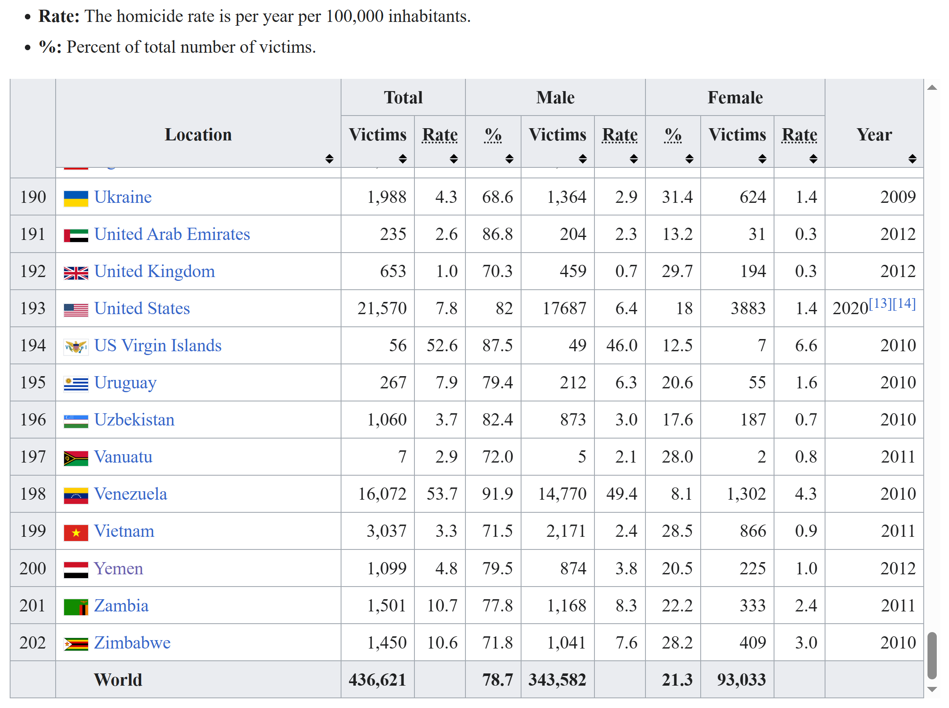Open the Uruguay link

pyautogui.click(x=125, y=383)
